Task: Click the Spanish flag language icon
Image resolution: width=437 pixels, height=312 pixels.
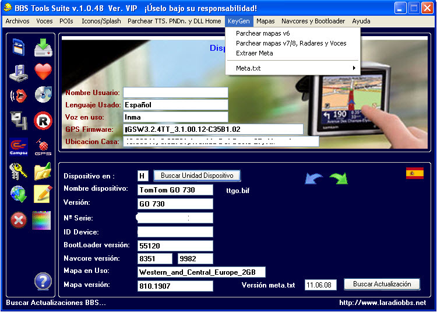Action: click(x=415, y=173)
